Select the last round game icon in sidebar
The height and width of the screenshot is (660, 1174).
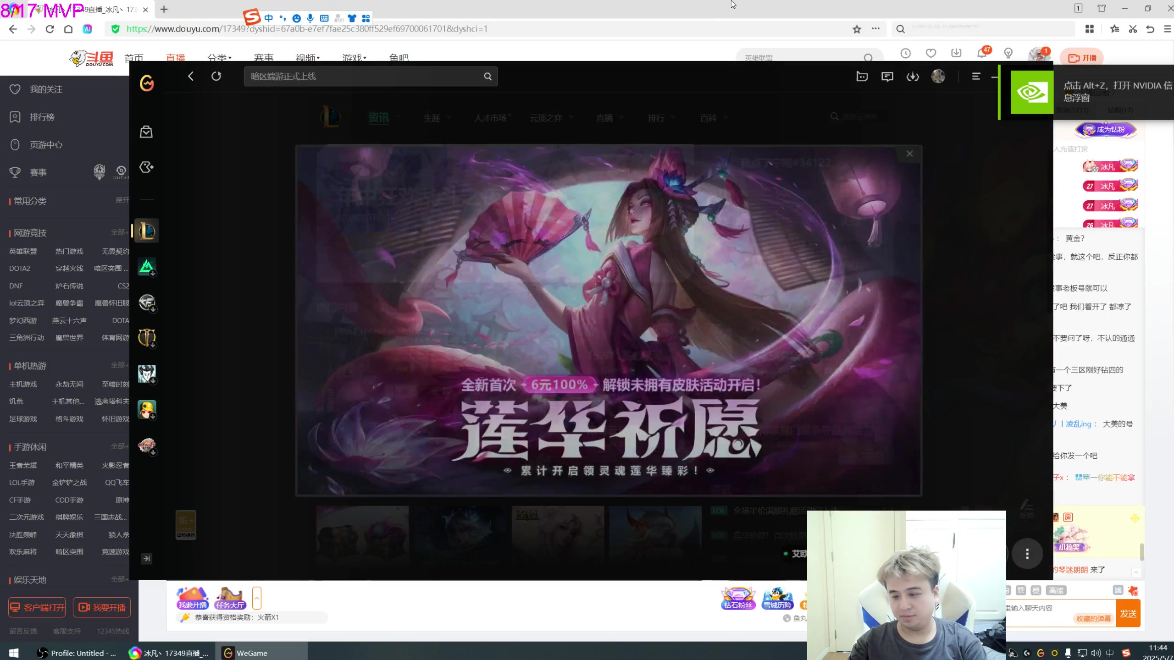[147, 445]
